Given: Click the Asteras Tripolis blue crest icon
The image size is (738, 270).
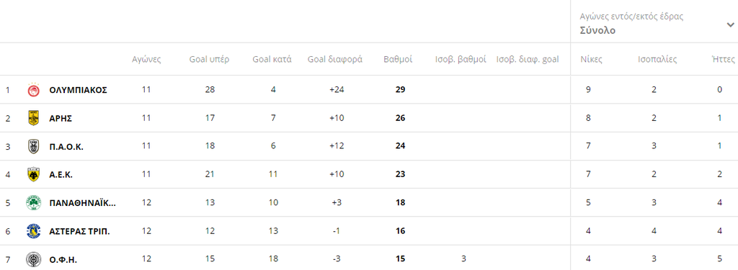Looking at the screenshot, I should [34, 231].
